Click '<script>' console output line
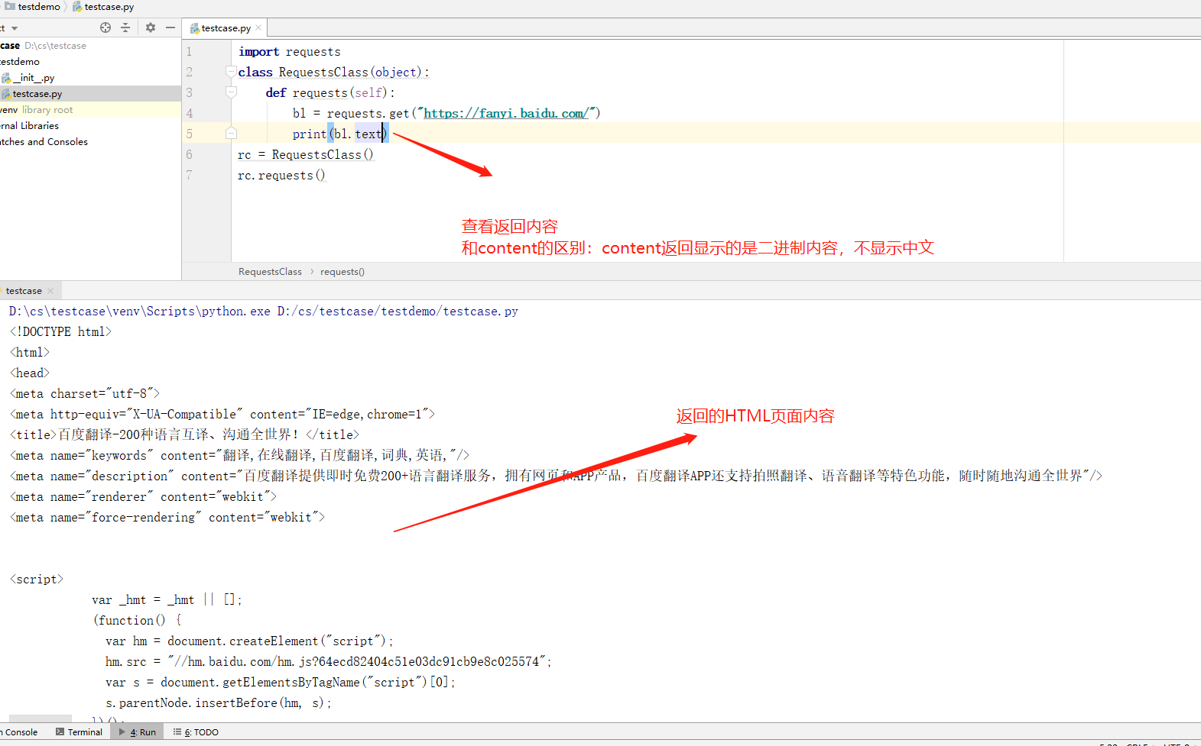This screenshot has width=1201, height=746. 37,580
